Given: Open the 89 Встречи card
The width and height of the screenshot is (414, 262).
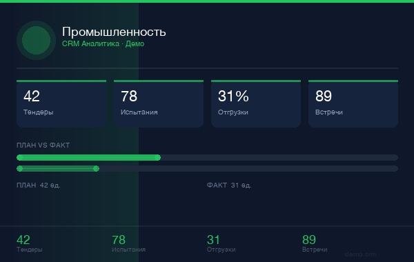Looking at the screenshot, I should point(353,103).
